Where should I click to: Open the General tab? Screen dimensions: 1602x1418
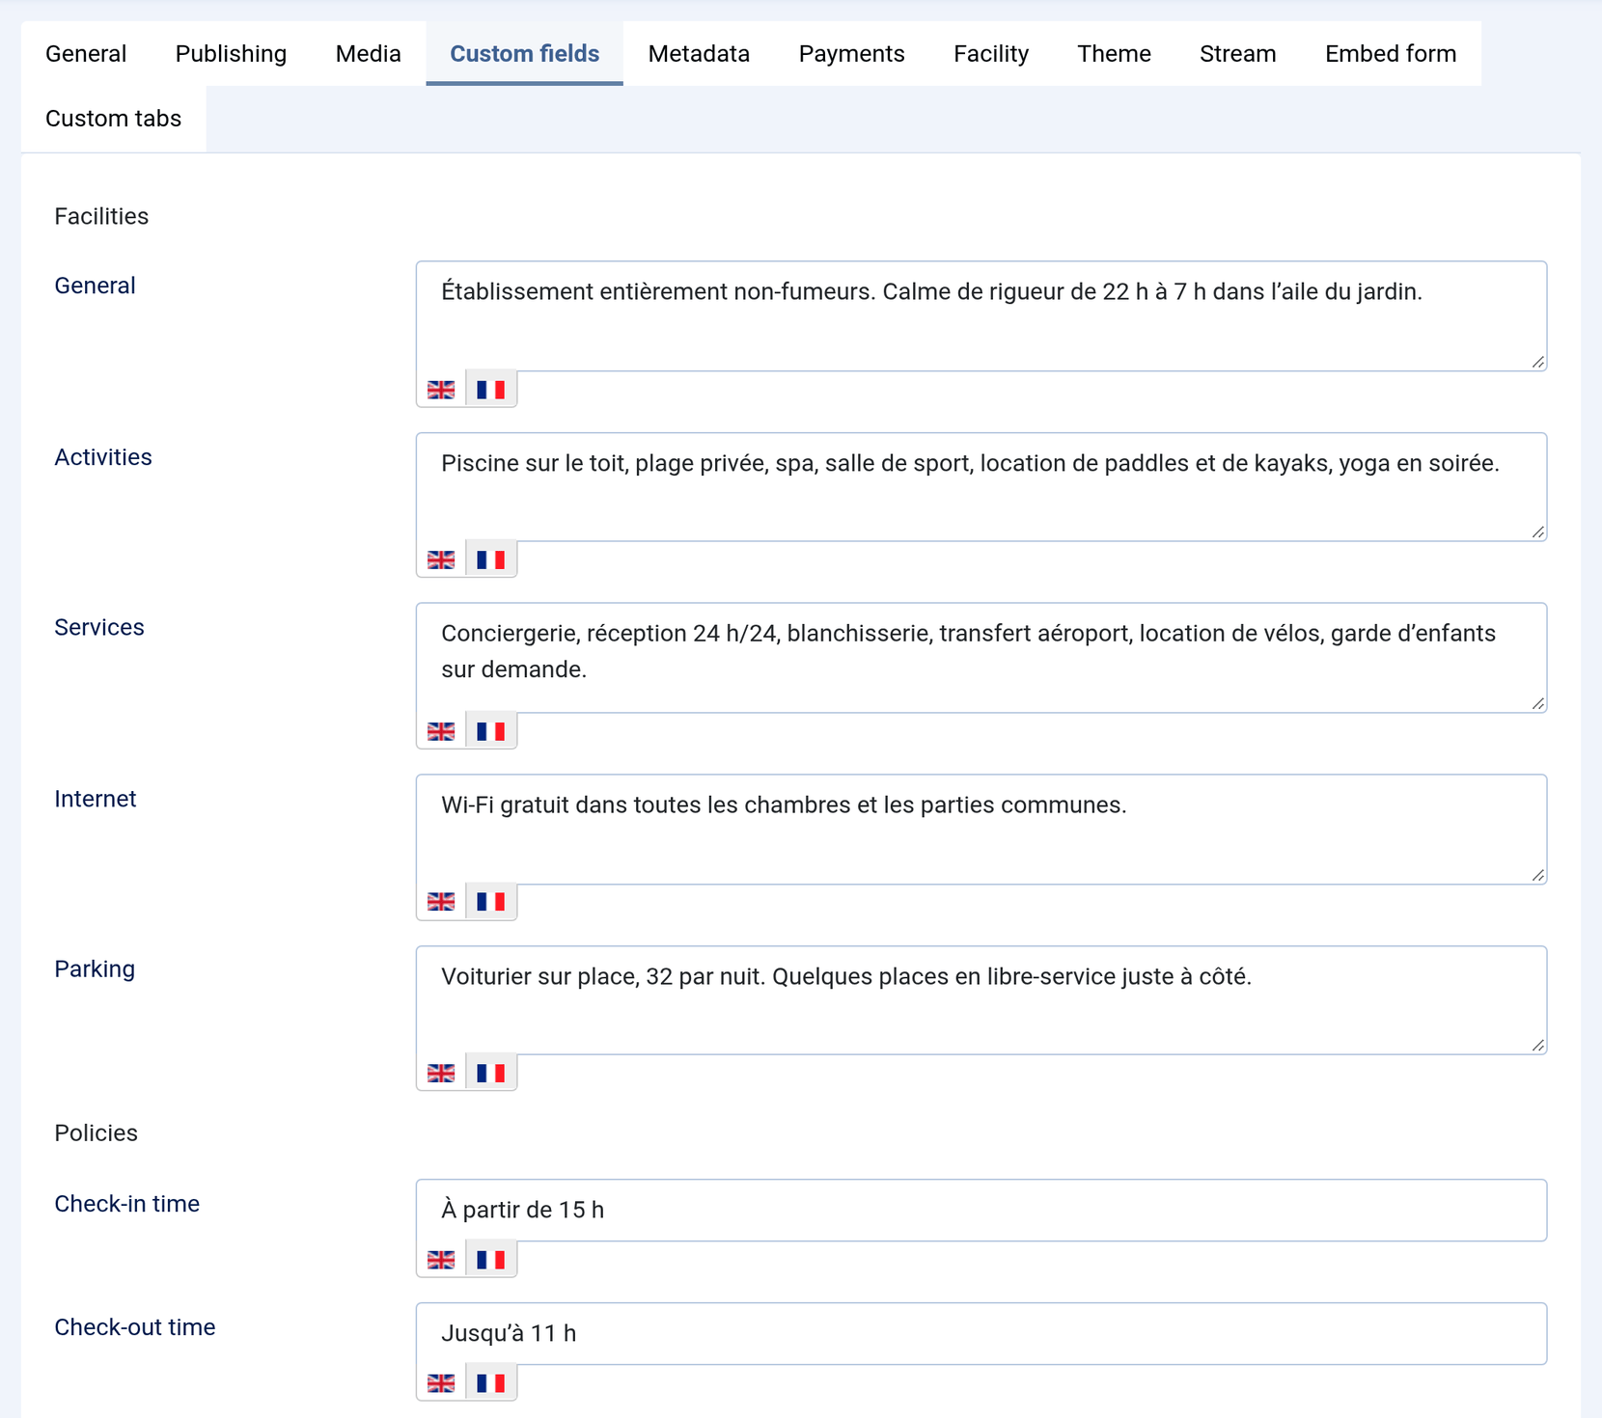pos(86,53)
